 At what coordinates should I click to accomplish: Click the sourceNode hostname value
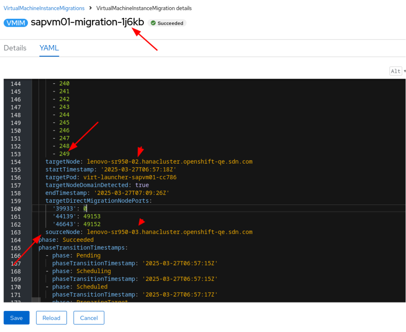[x=170, y=232]
